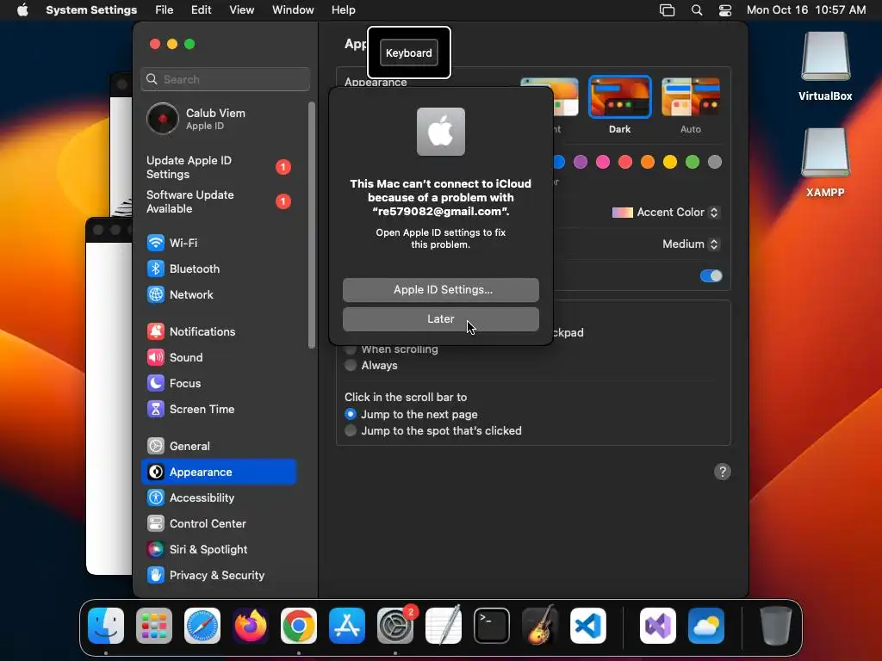Viewport: 882px width, 661px height.
Task: Launch Visual Studio Code from Dock
Action: 587,626
